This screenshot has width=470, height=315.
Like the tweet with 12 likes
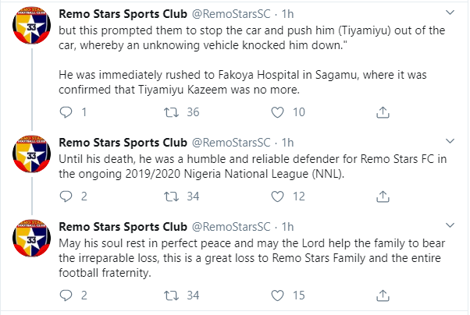[278, 195]
